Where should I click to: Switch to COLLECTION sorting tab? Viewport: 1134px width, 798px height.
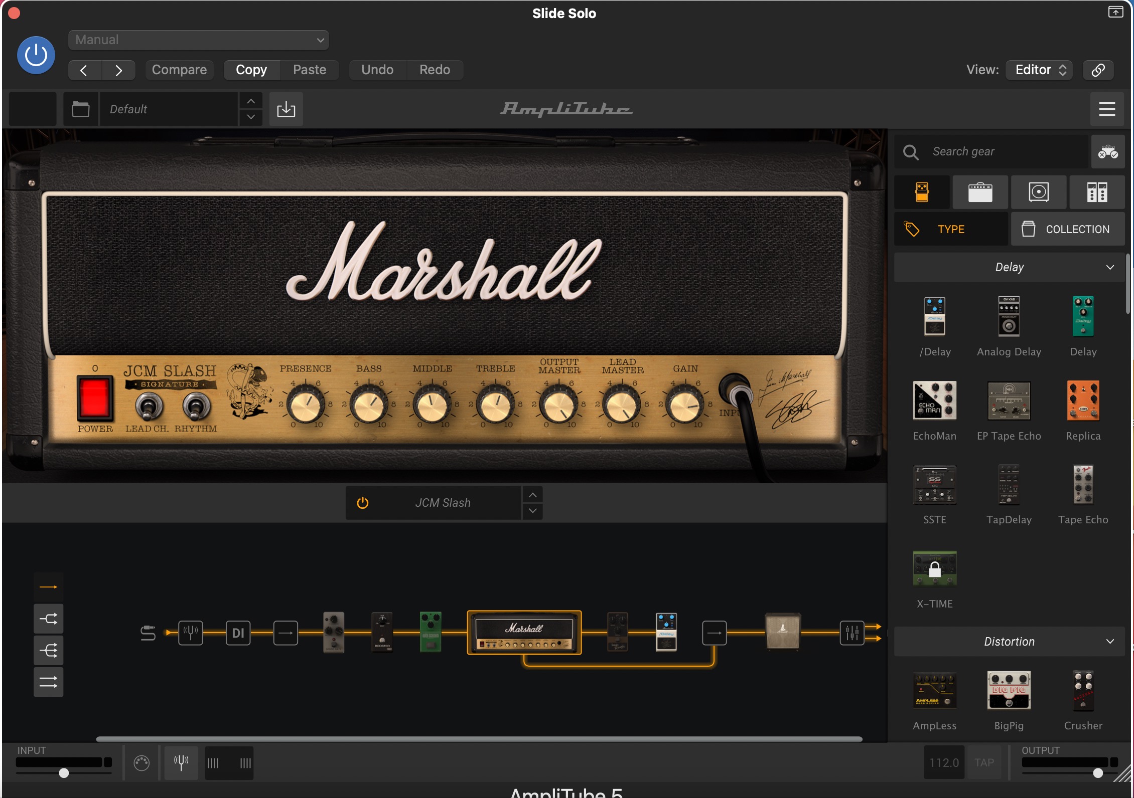pos(1068,229)
